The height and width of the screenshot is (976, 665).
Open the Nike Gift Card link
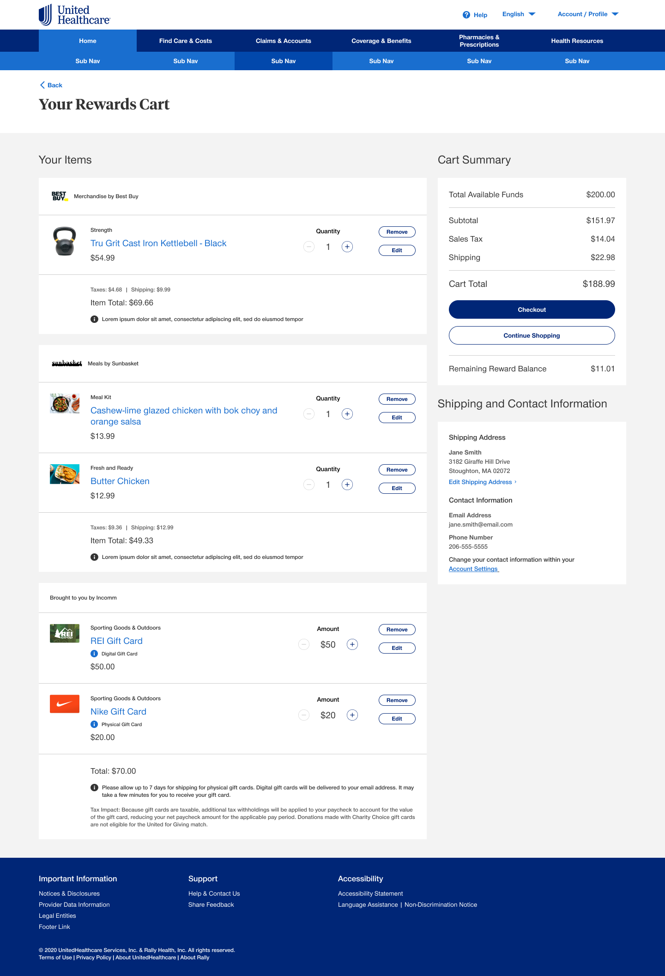click(x=118, y=712)
